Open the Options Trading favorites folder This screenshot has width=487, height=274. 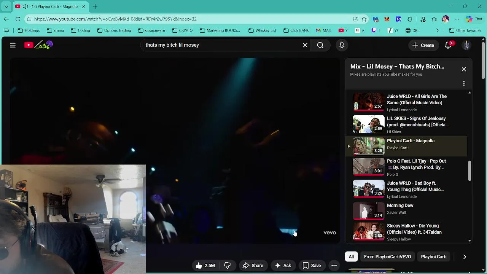coord(114,30)
